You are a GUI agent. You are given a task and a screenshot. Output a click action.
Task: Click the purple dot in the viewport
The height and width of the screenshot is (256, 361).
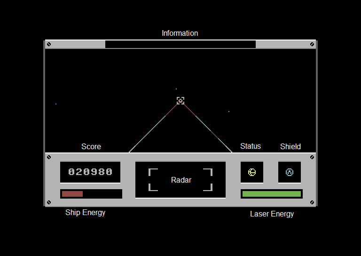56,104
